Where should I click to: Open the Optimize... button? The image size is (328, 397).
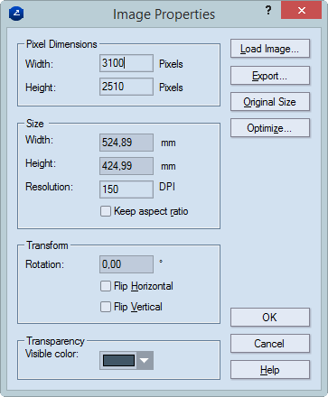click(x=270, y=128)
